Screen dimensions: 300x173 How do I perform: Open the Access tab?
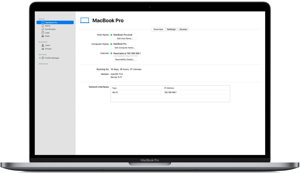[183, 29]
